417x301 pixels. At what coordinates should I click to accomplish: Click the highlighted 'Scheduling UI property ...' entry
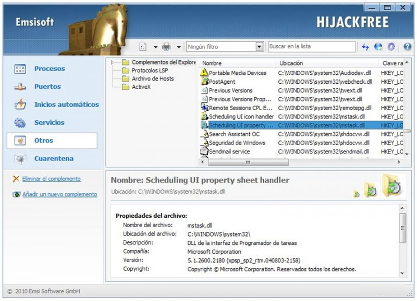[x=301, y=125]
